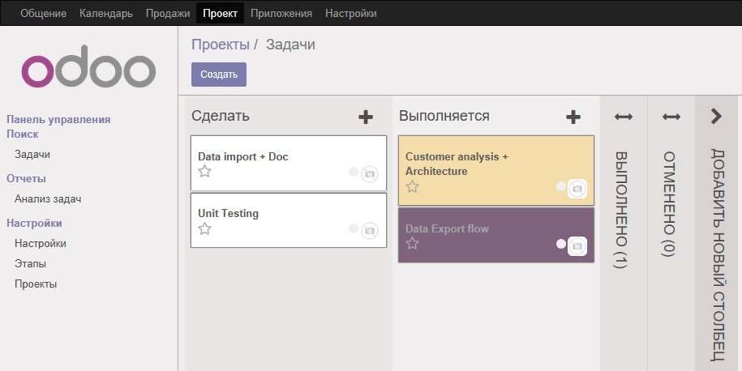Expand the Добавить новый столбец chevron
742x371 pixels.
tap(716, 117)
